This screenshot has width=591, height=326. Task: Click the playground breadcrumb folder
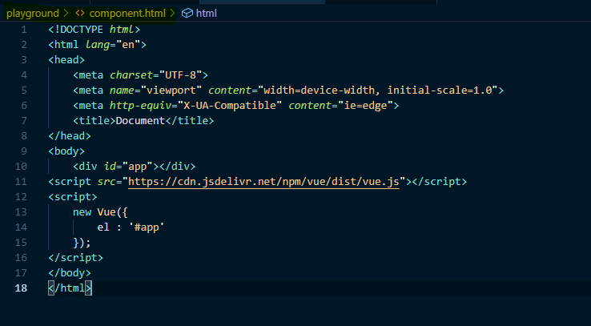pyautogui.click(x=33, y=14)
